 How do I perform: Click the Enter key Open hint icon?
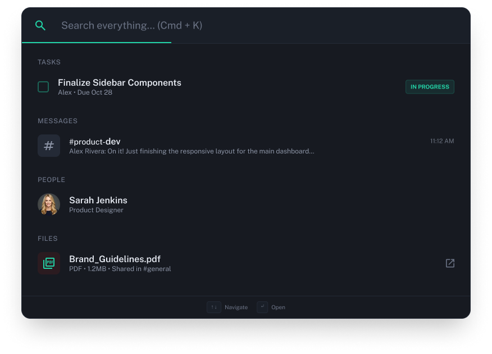click(262, 307)
